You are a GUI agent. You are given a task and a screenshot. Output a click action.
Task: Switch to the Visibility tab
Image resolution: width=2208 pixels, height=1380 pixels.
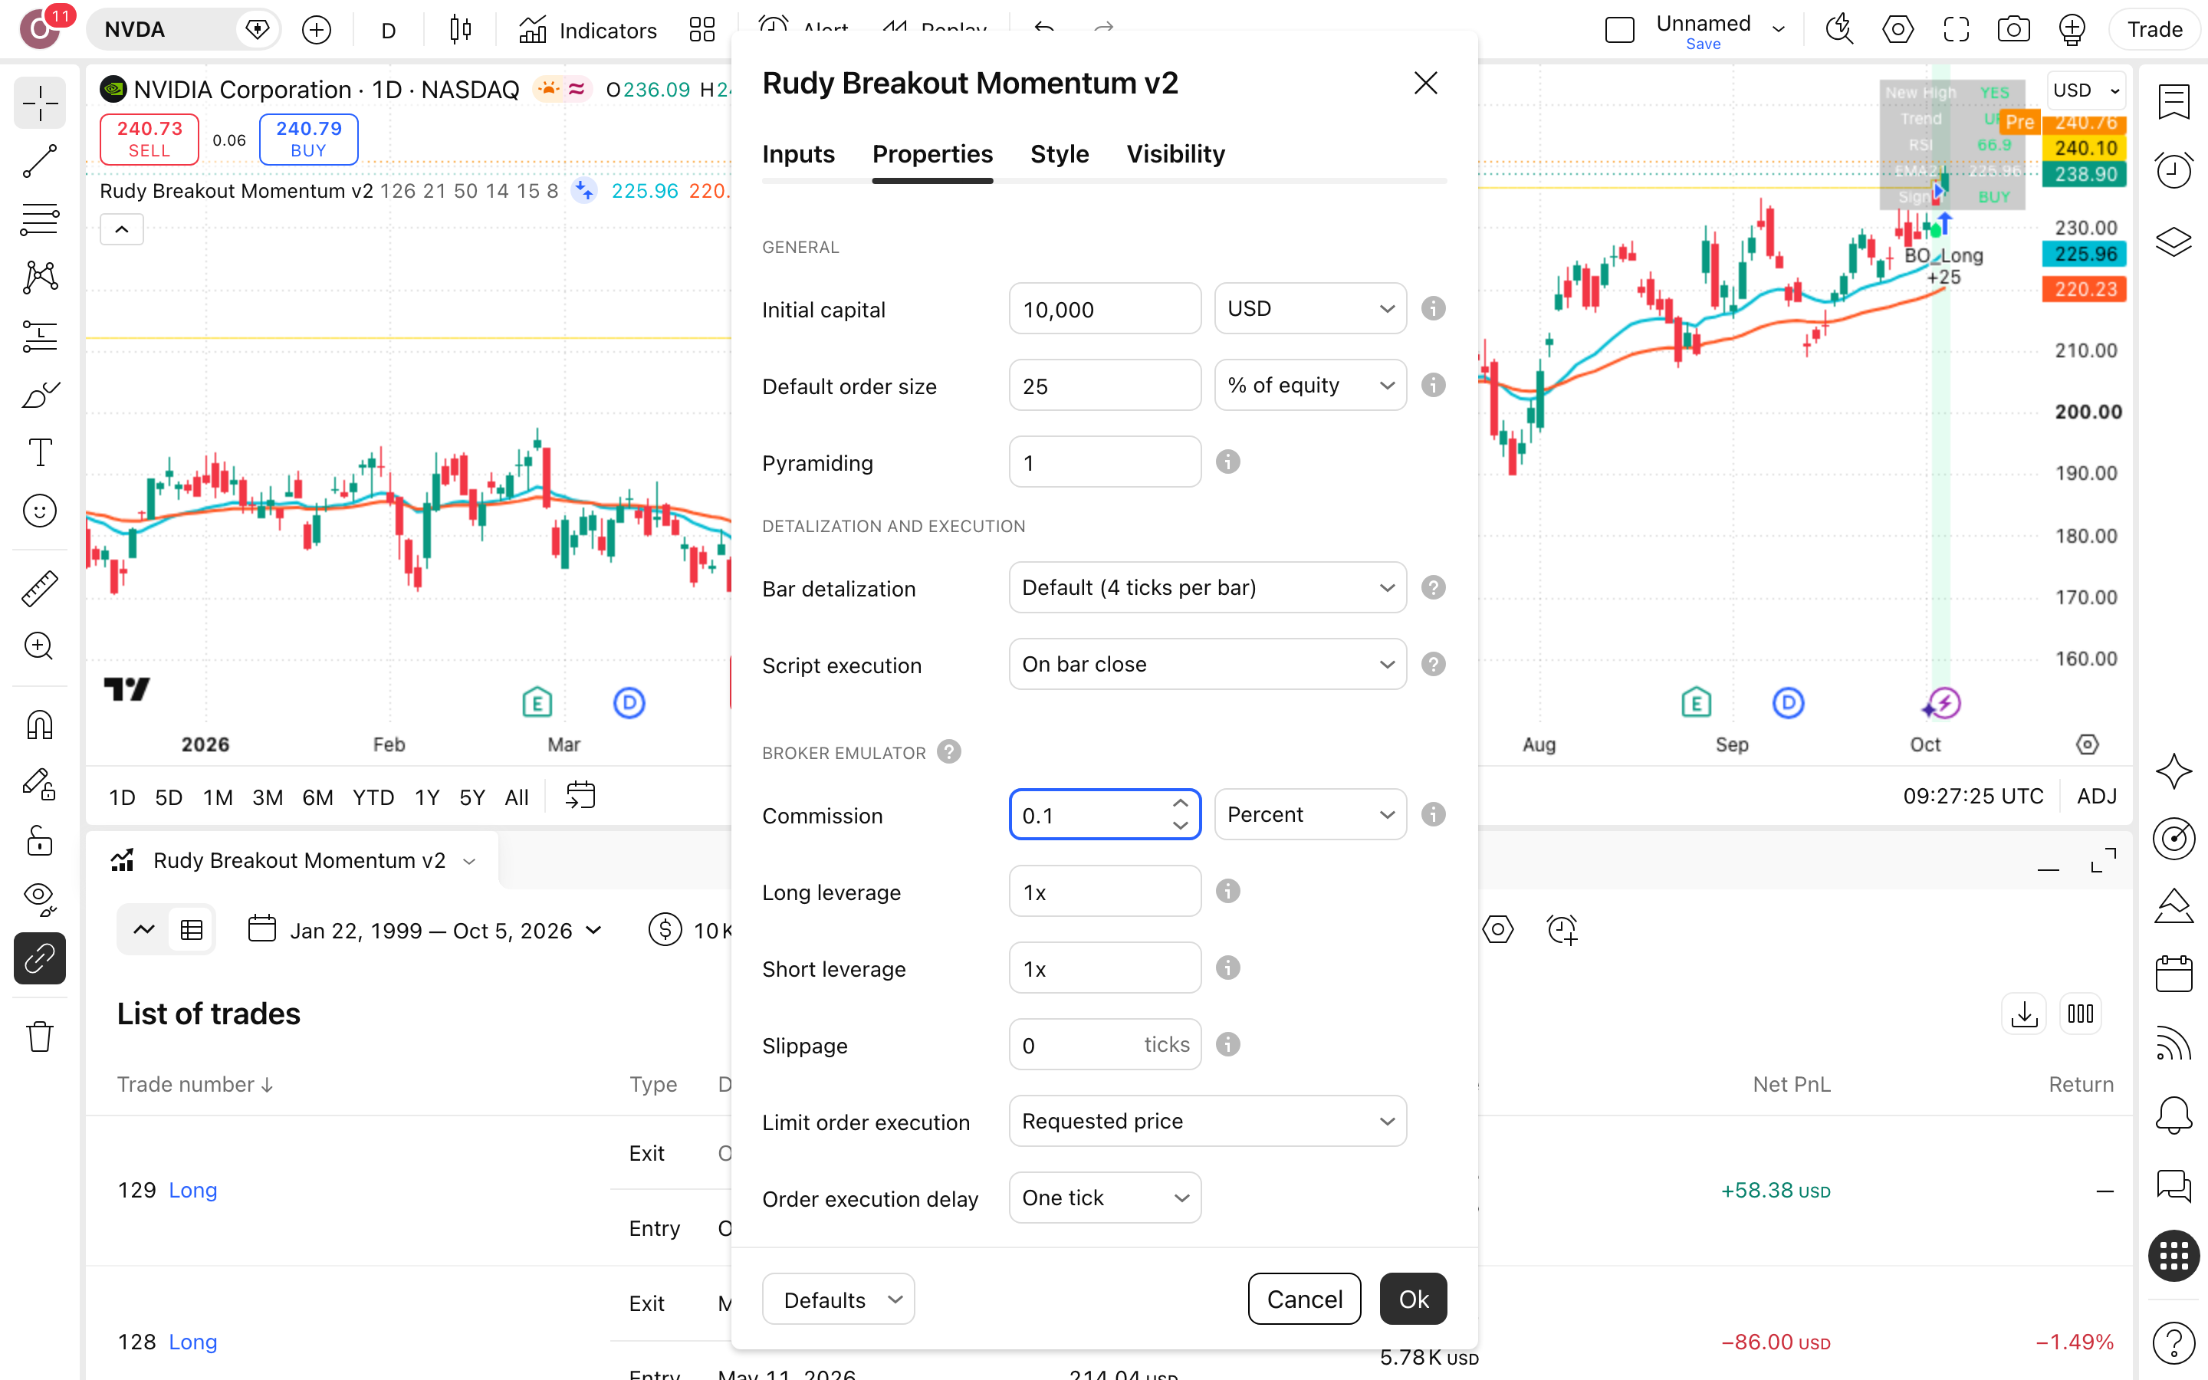(x=1175, y=154)
